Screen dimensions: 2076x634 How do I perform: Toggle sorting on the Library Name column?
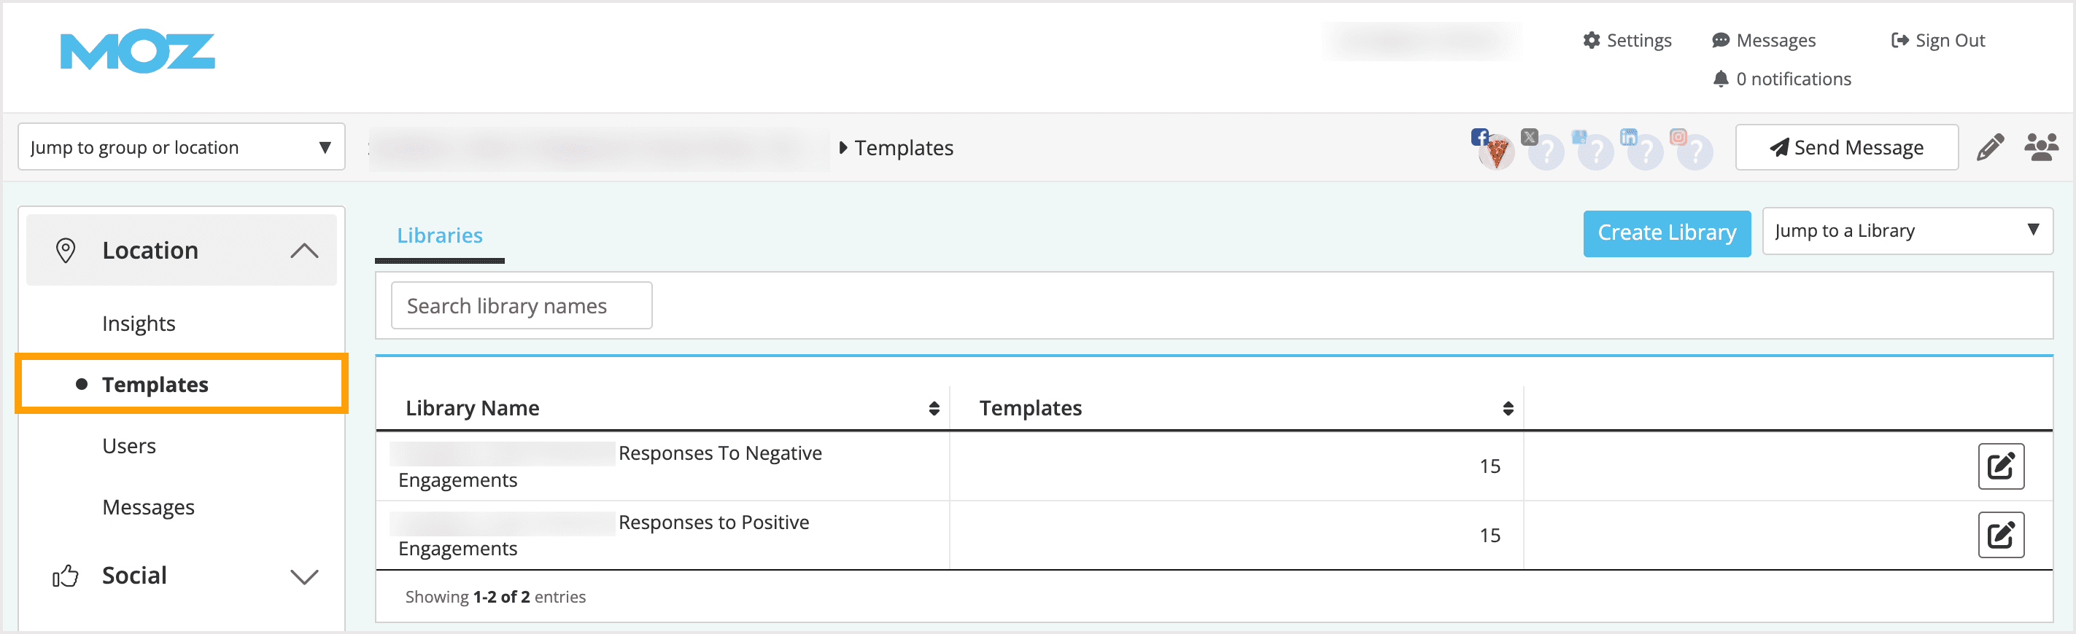(933, 407)
